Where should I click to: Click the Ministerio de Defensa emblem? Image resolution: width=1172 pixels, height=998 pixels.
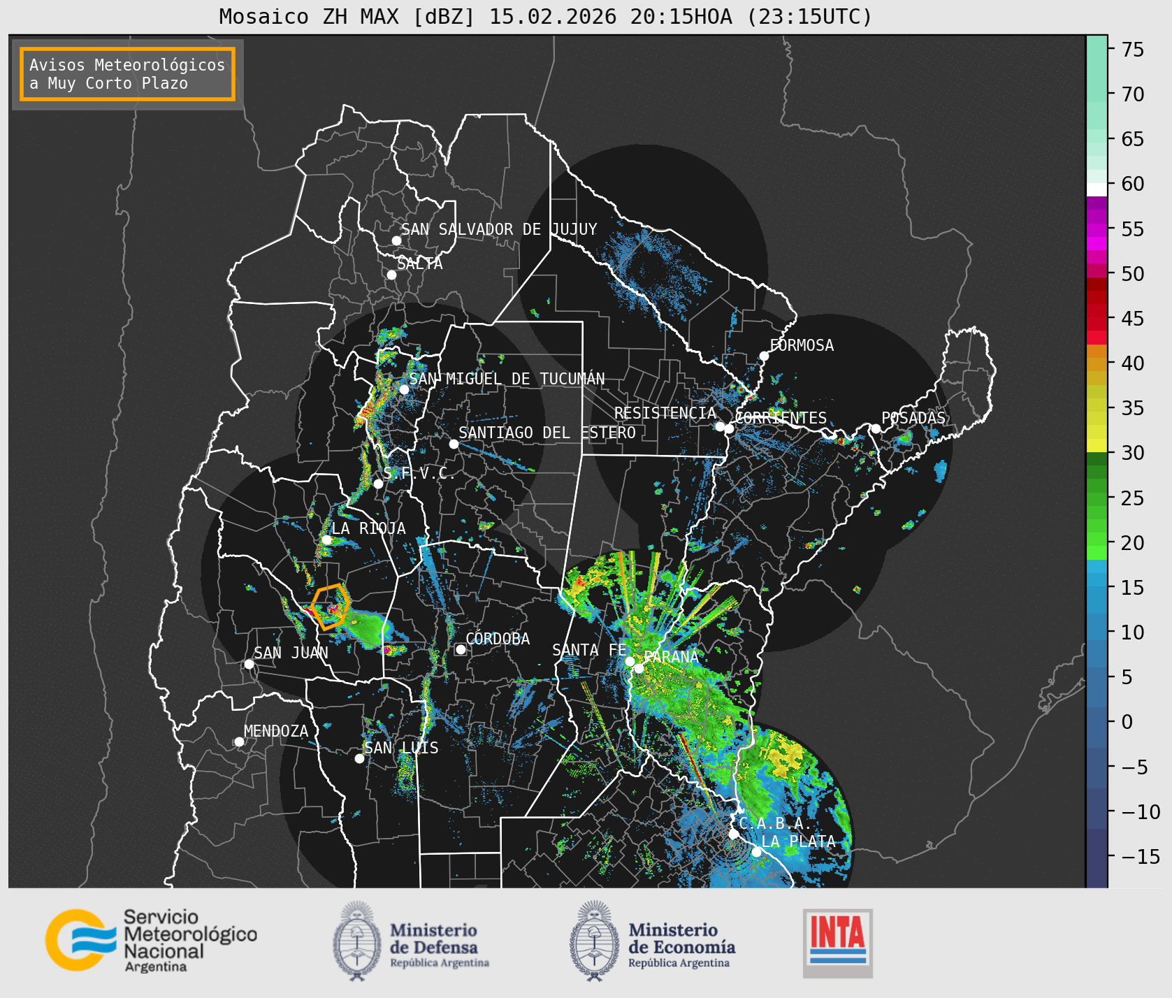[359, 941]
